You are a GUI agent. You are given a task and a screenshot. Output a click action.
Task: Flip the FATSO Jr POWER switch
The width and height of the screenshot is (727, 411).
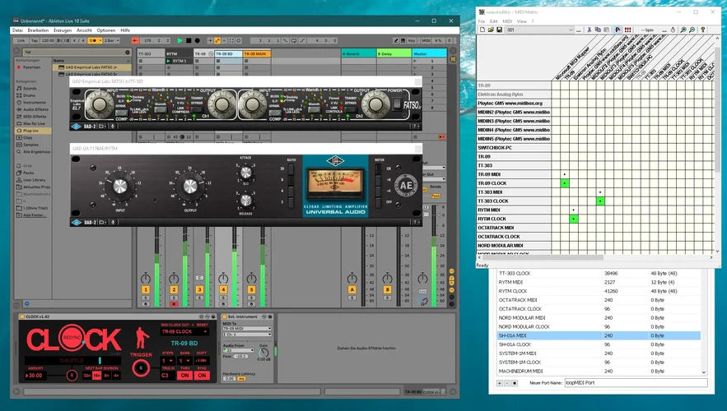397,104
